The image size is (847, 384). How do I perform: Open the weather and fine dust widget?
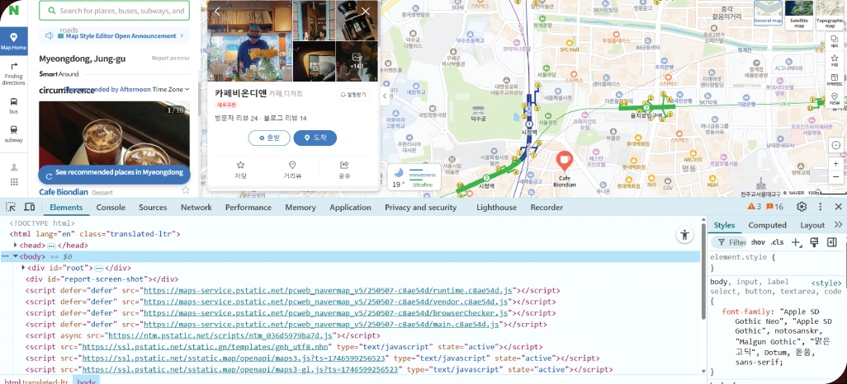414,178
